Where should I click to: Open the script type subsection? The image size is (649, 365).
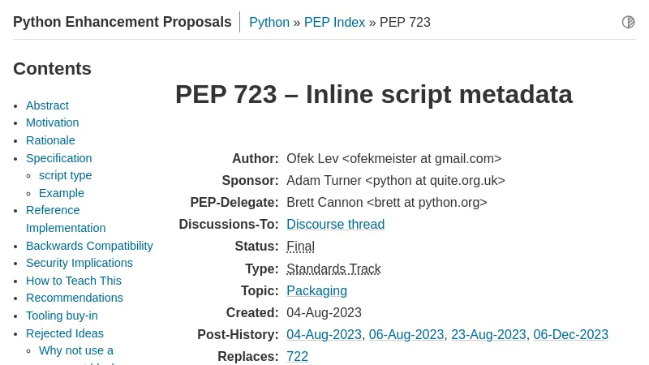65,175
